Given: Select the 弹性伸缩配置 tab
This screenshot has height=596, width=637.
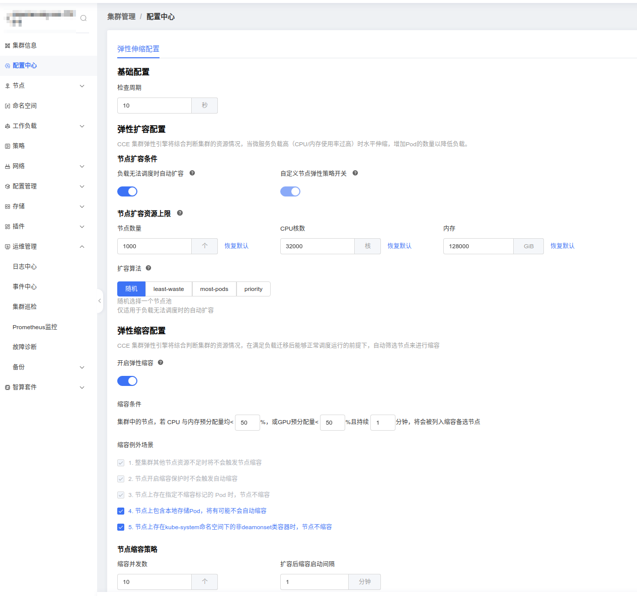Looking at the screenshot, I should coord(138,49).
